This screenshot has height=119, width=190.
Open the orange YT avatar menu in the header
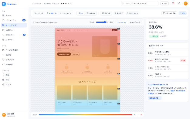click(x=185, y=3)
